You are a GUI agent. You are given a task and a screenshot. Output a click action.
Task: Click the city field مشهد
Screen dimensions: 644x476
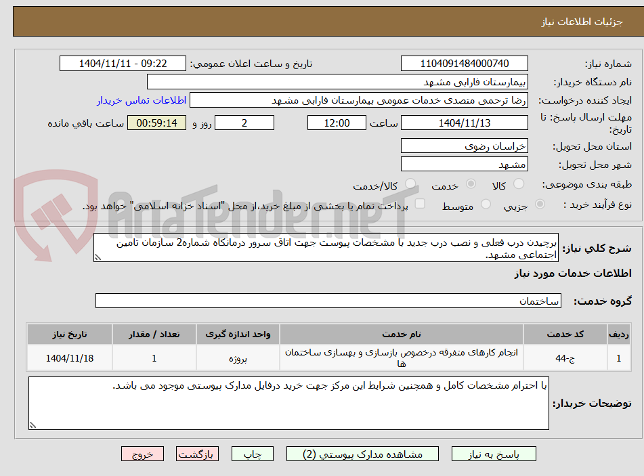point(464,165)
